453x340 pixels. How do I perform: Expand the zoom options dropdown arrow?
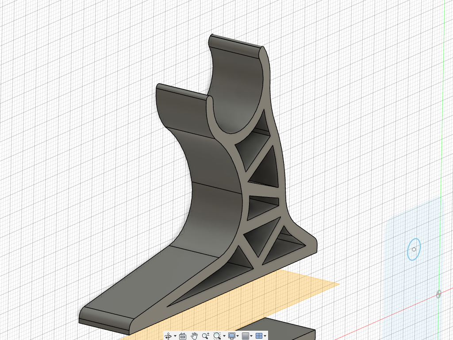pos(224,336)
